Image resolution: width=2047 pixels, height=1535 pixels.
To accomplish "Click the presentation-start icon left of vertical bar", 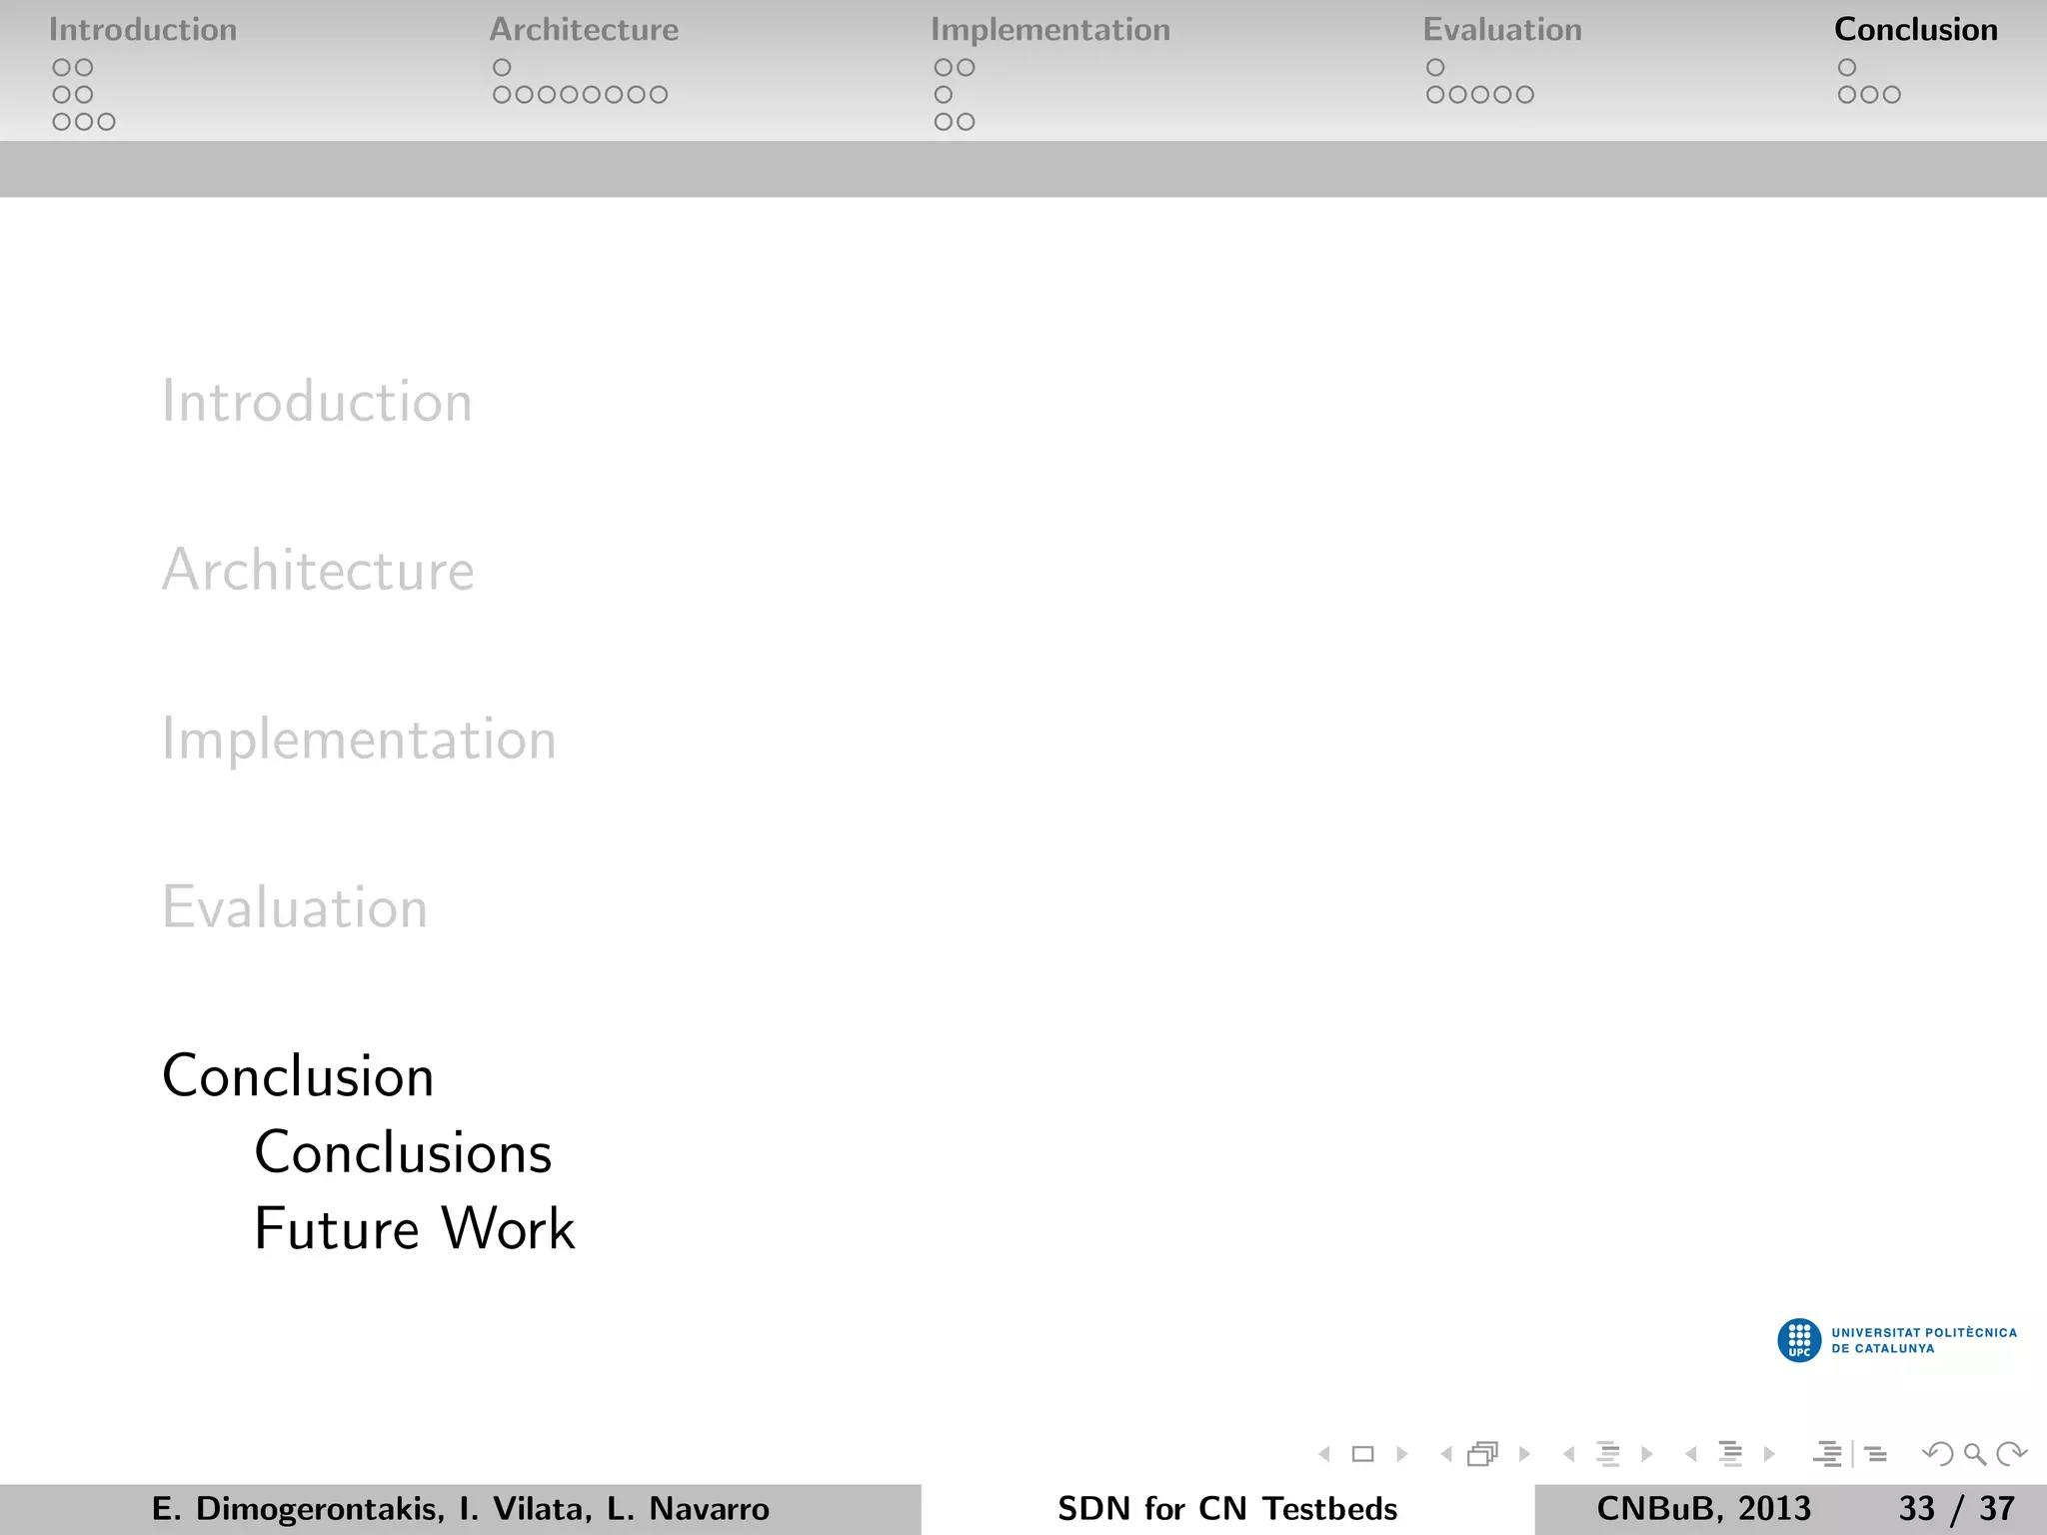I will click(x=1828, y=1454).
